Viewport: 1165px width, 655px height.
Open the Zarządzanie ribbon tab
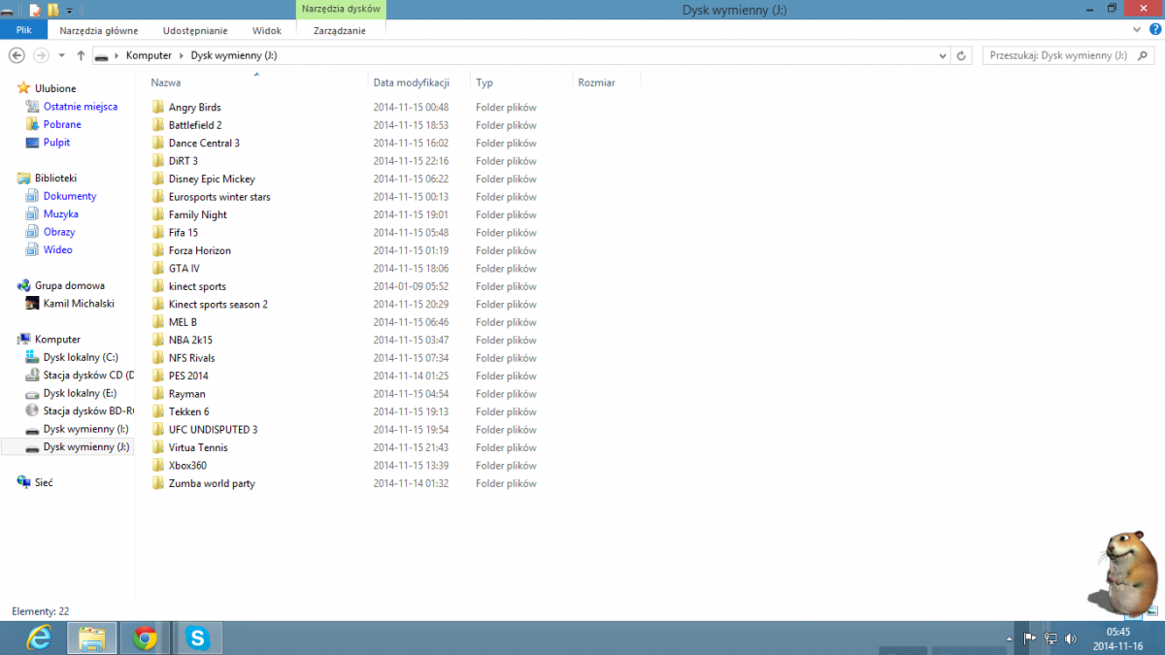pos(340,30)
